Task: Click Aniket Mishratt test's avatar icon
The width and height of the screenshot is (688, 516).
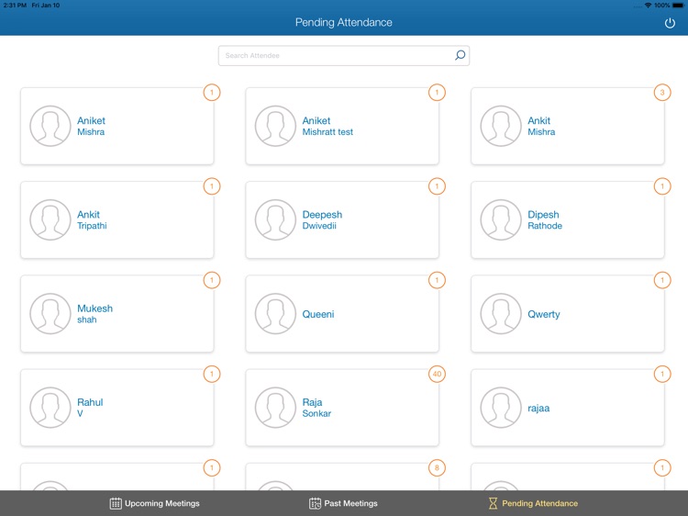Action: 275,126
